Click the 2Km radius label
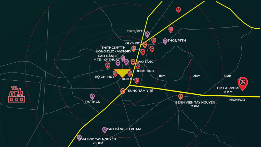 [197, 76]
